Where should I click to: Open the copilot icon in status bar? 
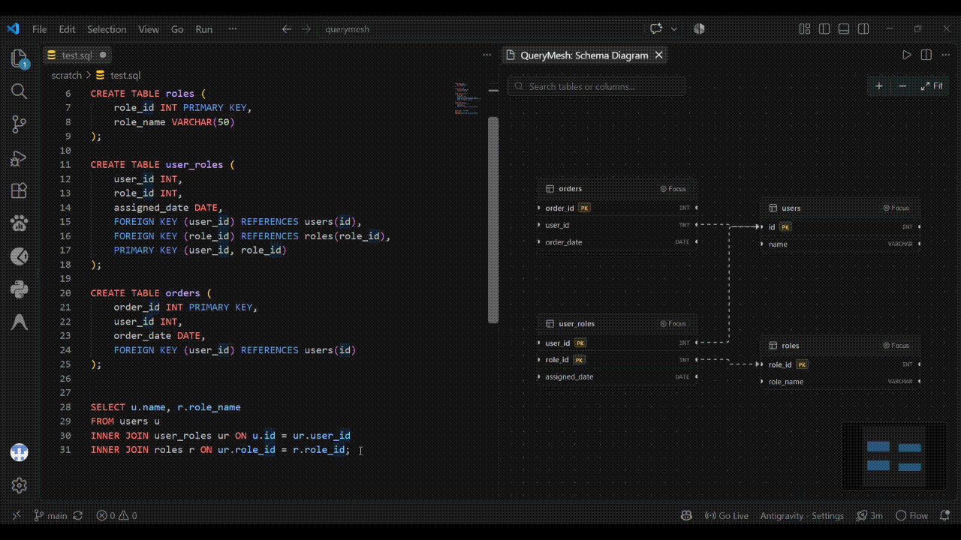[686, 515]
